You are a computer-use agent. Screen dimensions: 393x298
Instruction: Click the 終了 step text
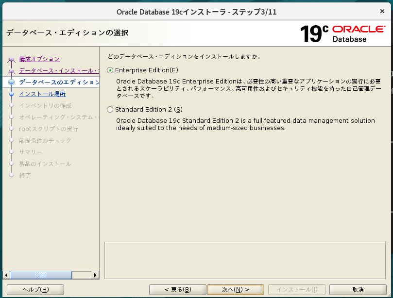(x=25, y=175)
